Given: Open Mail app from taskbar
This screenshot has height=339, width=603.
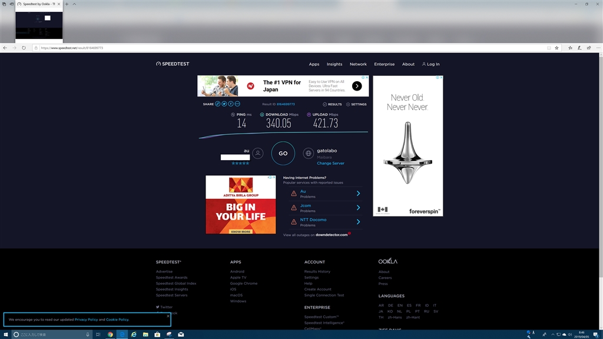Looking at the screenshot, I should pos(181,334).
